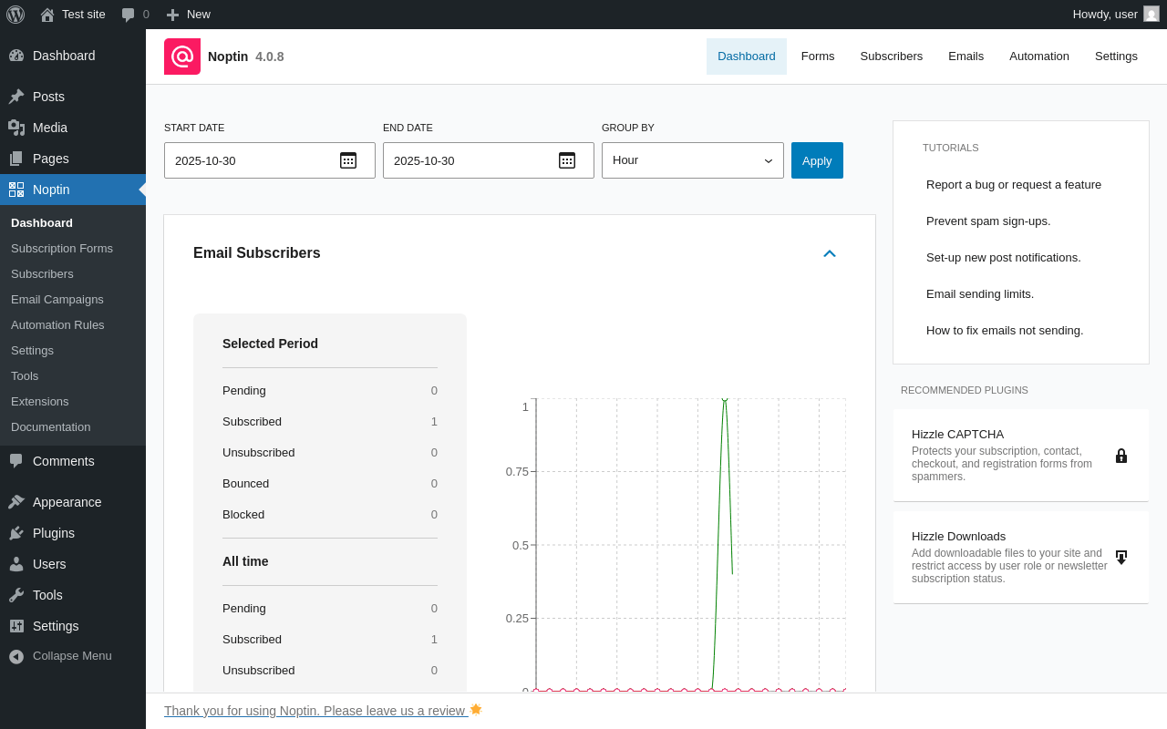1167x729 pixels.
Task: Click the Noptin pink logo icon
Action: 182,56
